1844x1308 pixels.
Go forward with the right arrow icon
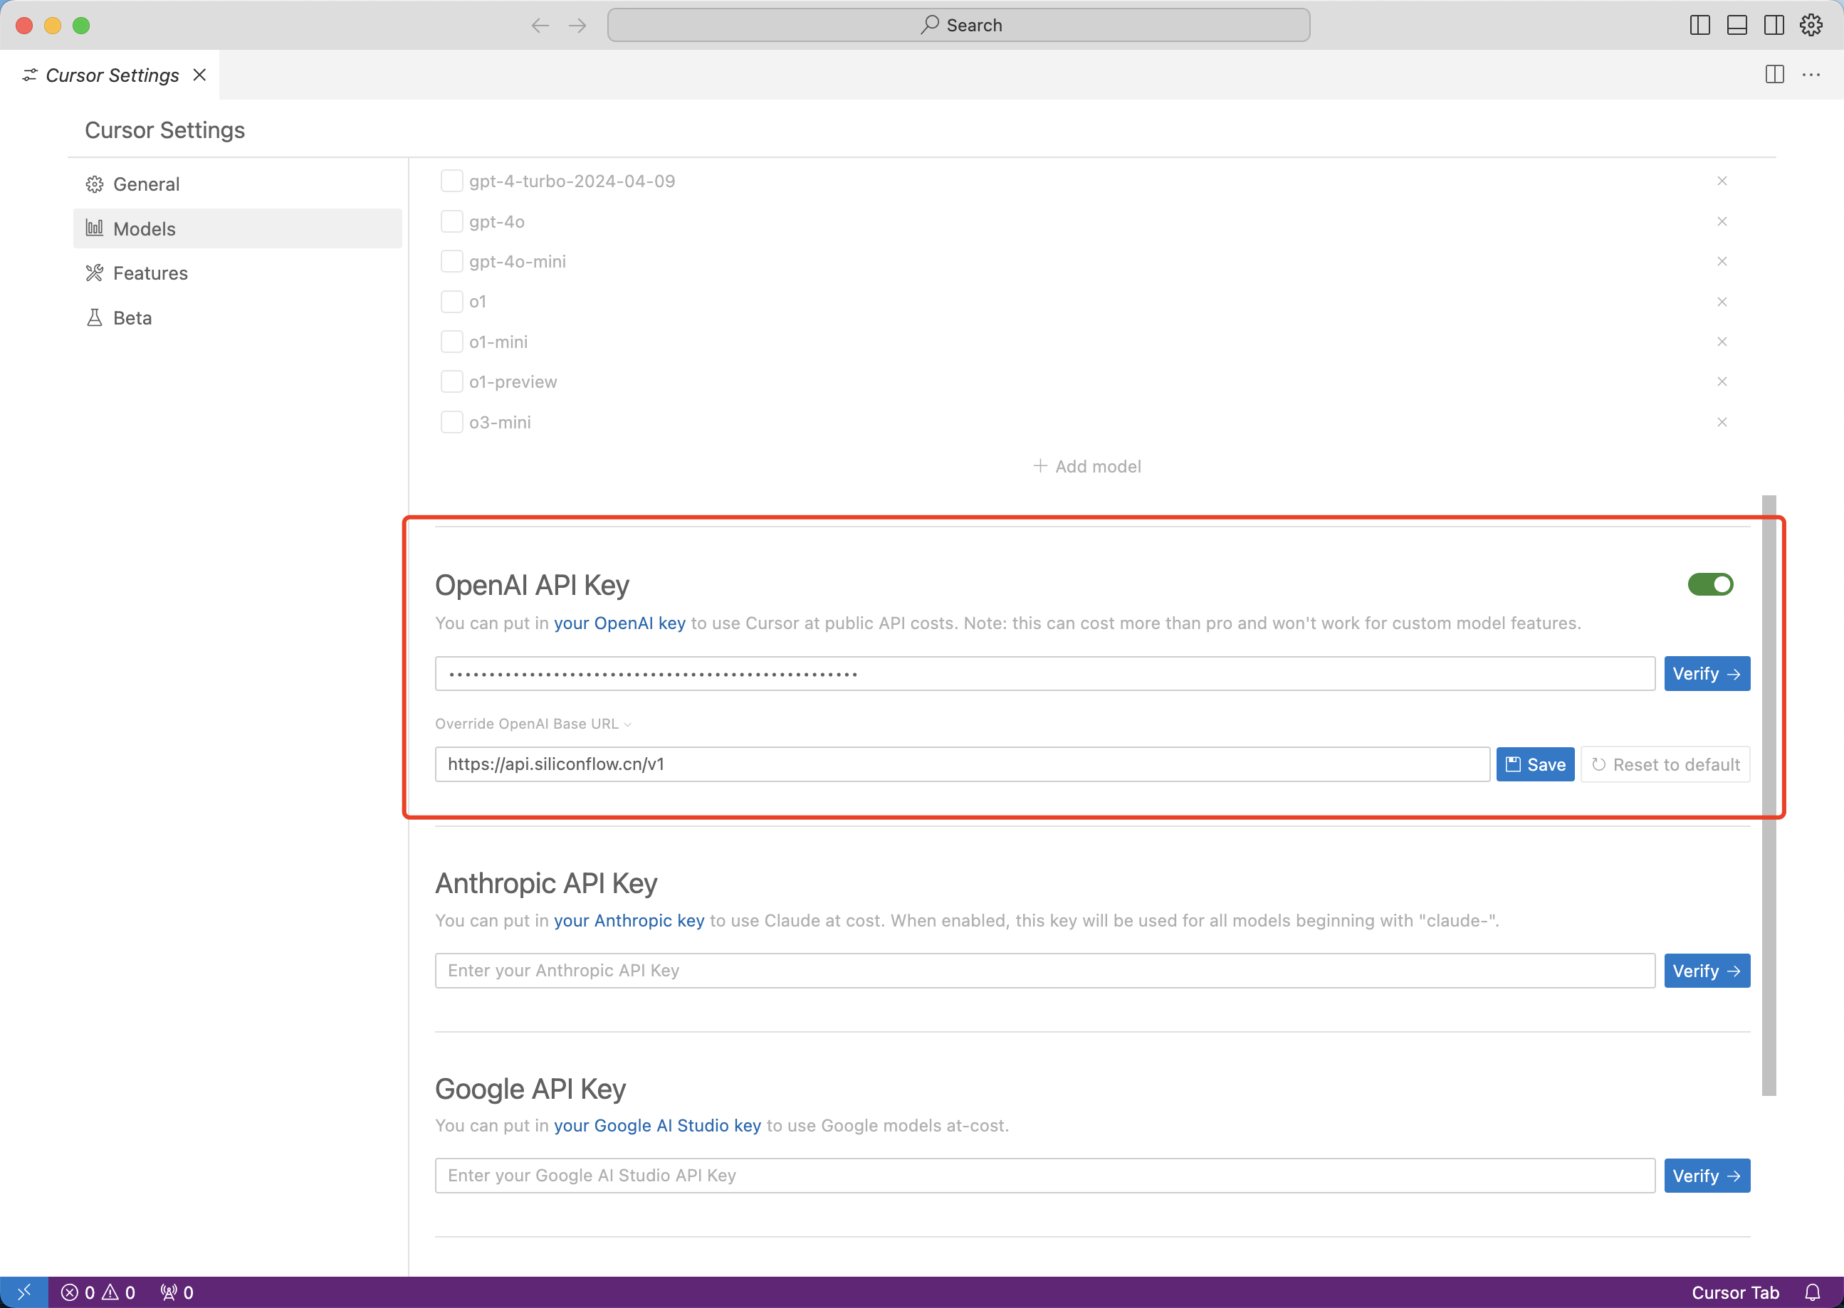pos(577,26)
